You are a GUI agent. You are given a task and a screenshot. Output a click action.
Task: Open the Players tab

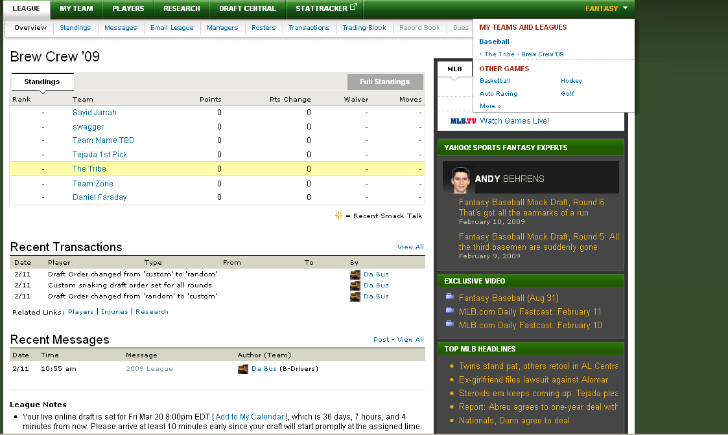coord(128,8)
